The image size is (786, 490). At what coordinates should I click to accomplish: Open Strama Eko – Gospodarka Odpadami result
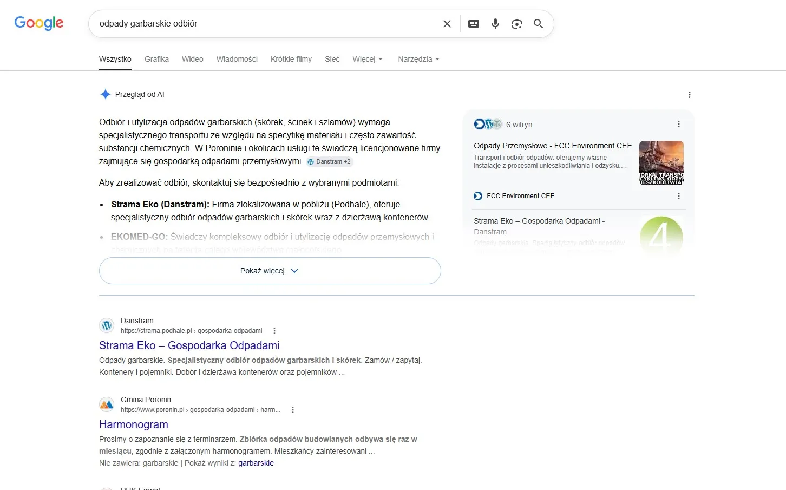coord(189,345)
